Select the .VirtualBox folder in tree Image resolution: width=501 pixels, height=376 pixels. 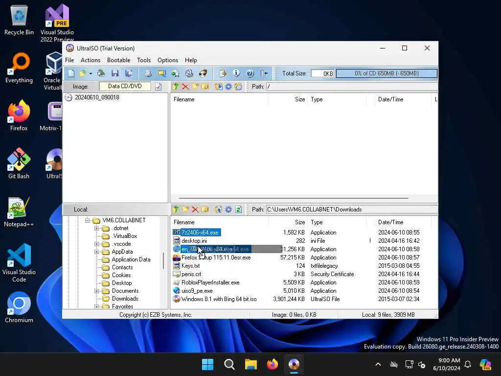pos(124,236)
